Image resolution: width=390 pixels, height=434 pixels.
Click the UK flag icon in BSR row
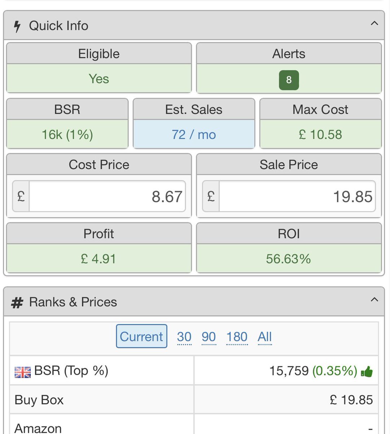(x=23, y=372)
